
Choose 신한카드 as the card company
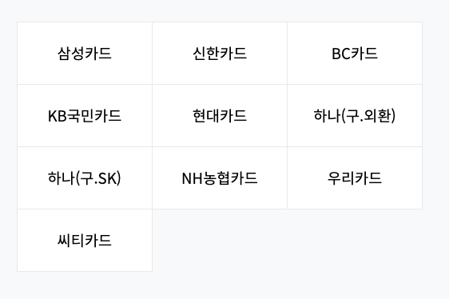coord(220,54)
